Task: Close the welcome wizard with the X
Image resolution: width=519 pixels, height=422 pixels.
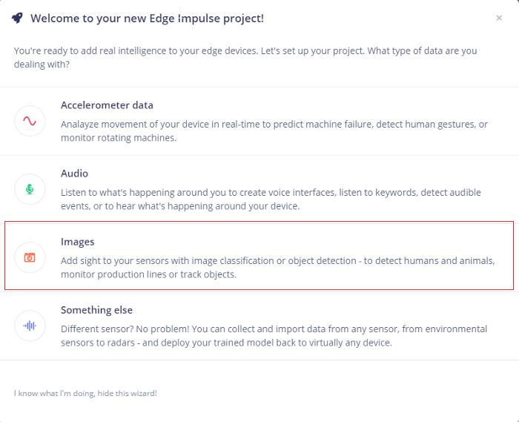Action: [499, 19]
